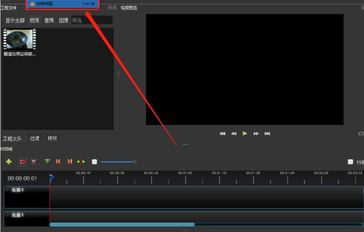Collapse track 轨道 6 with its arrow

pyautogui.click(x=7, y=190)
